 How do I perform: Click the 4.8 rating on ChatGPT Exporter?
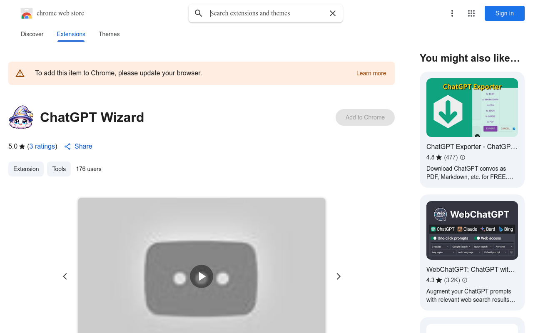pos(434,157)
